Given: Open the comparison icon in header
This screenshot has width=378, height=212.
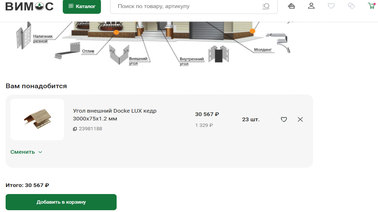Looking at the screenshot, I should tap(351, 6).
